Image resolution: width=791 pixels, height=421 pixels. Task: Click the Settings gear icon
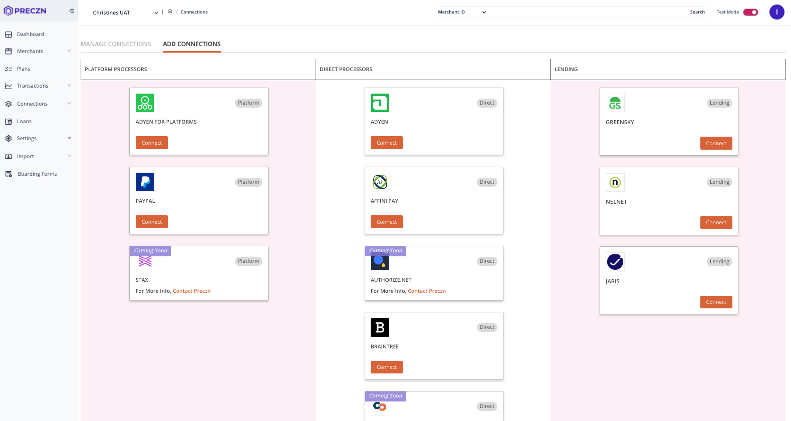[x=9, y=139]
